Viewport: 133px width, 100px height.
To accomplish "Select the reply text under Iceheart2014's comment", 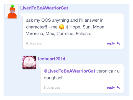I will [x=111, y=88].
